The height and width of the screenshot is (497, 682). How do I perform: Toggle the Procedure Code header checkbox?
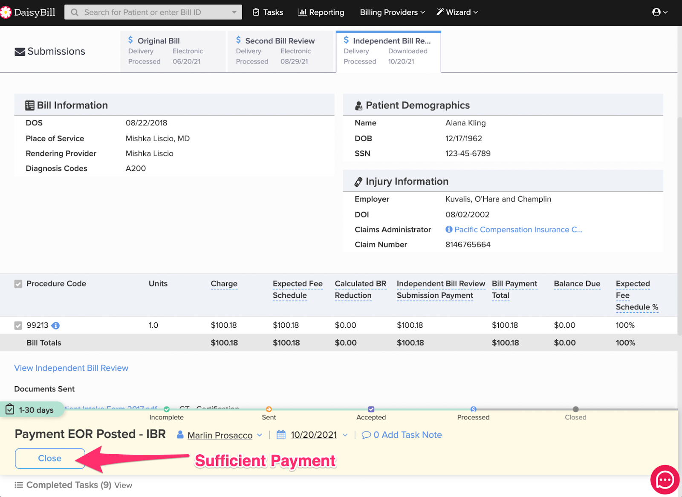(18, 283)
